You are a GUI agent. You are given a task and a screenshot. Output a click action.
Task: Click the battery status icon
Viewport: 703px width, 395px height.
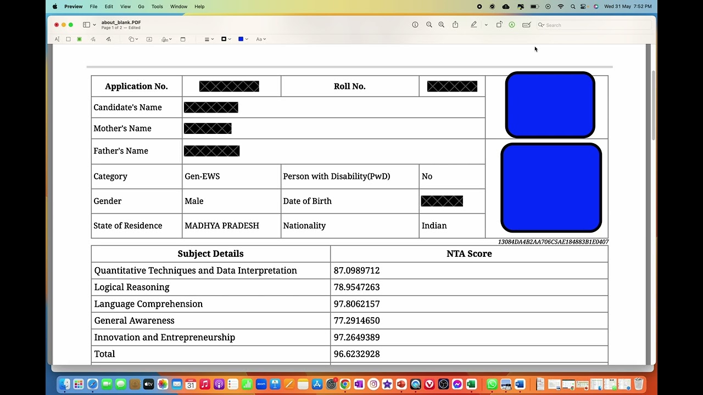point(534,7)
